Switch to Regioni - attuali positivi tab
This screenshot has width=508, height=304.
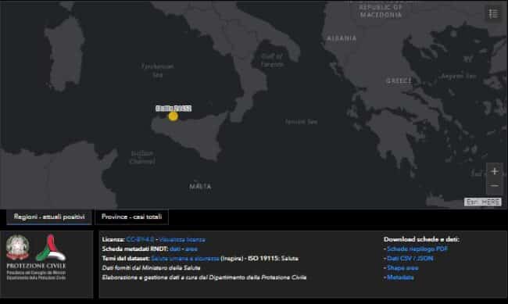(x=49, y=216)
